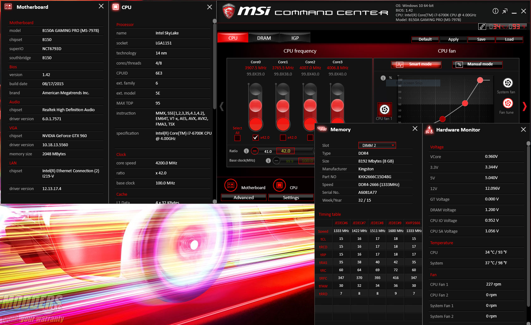Close the Hardware Monitor window
This screenshot has height=325, width=531.
tap(523, 129)
